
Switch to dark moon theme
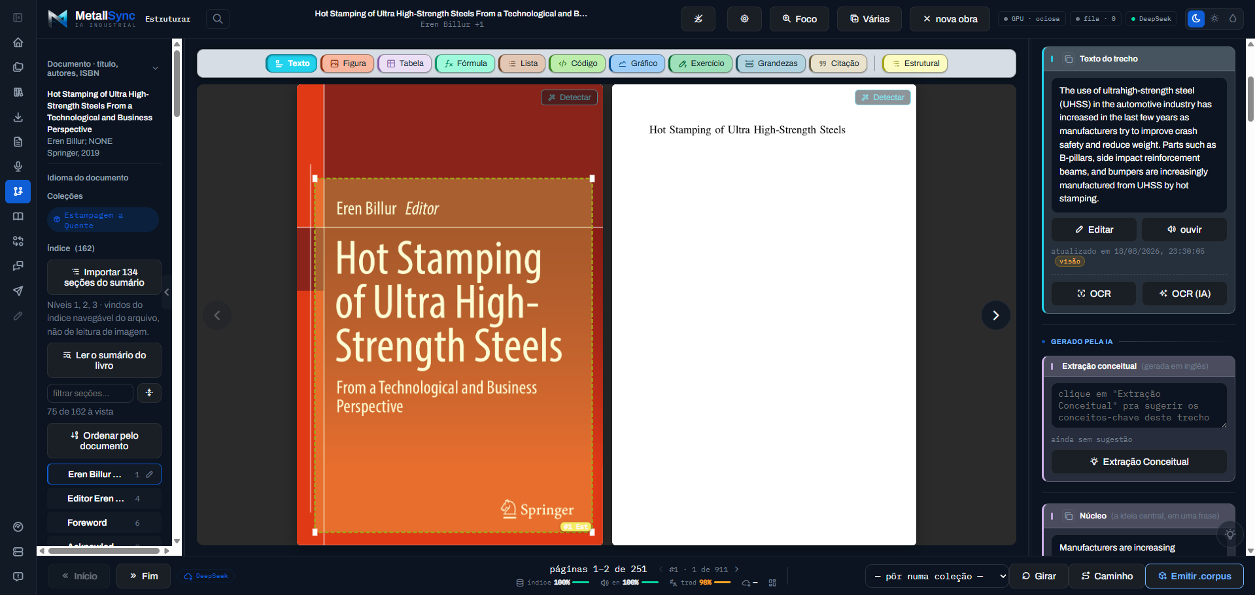pyautogui.click(x=1196, y=19)
